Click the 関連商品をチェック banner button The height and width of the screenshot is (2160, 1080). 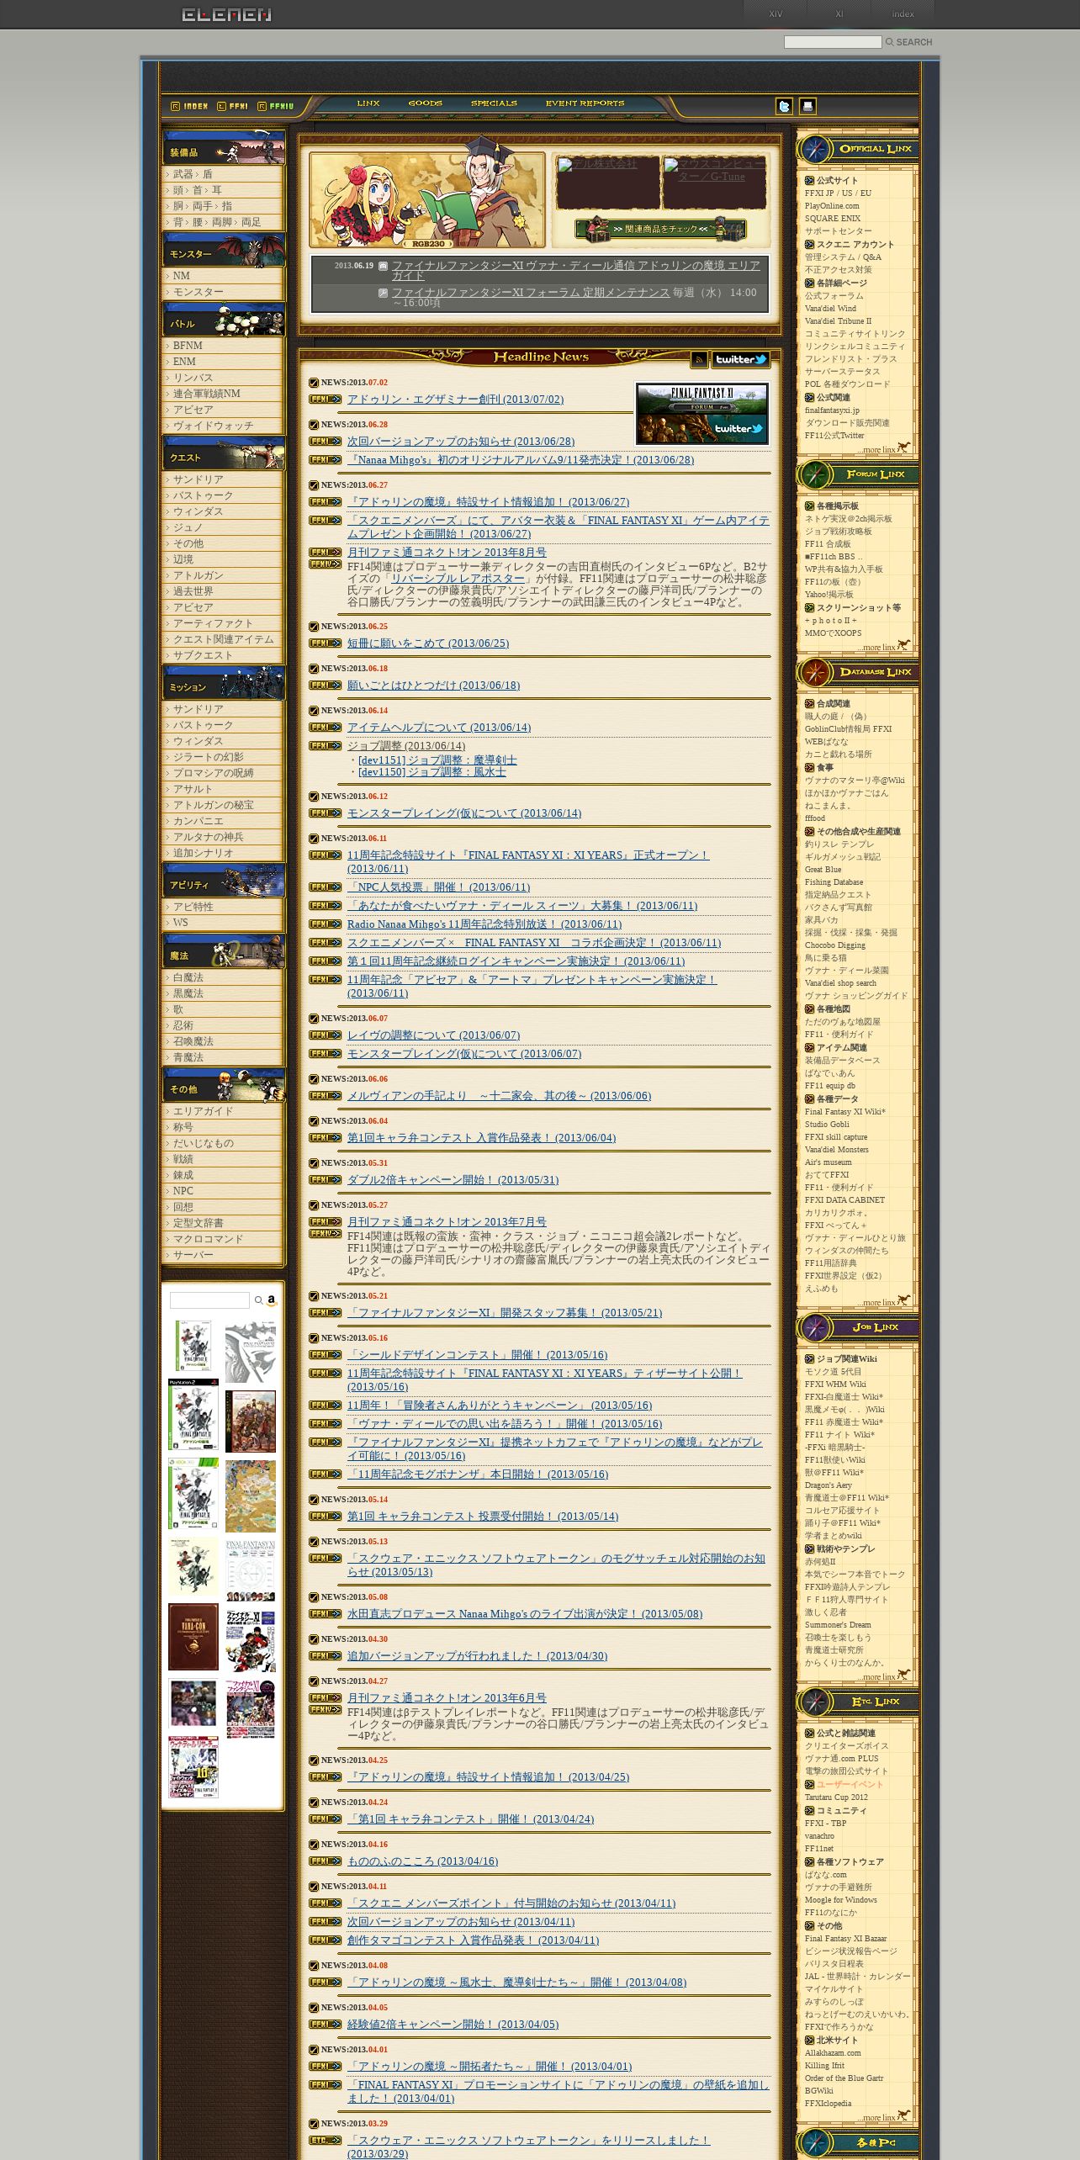(x=660, y=229)
